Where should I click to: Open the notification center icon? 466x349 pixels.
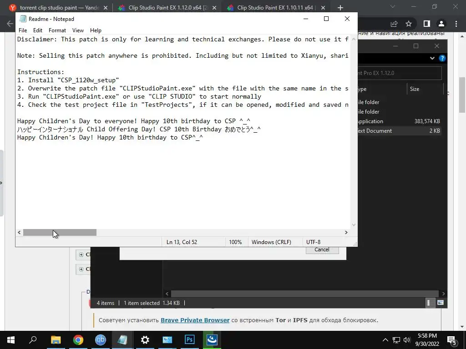point(452,340)
